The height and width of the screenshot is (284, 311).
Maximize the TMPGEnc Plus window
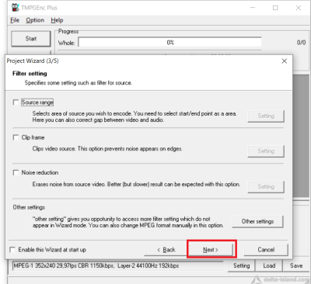coord(275,8)
